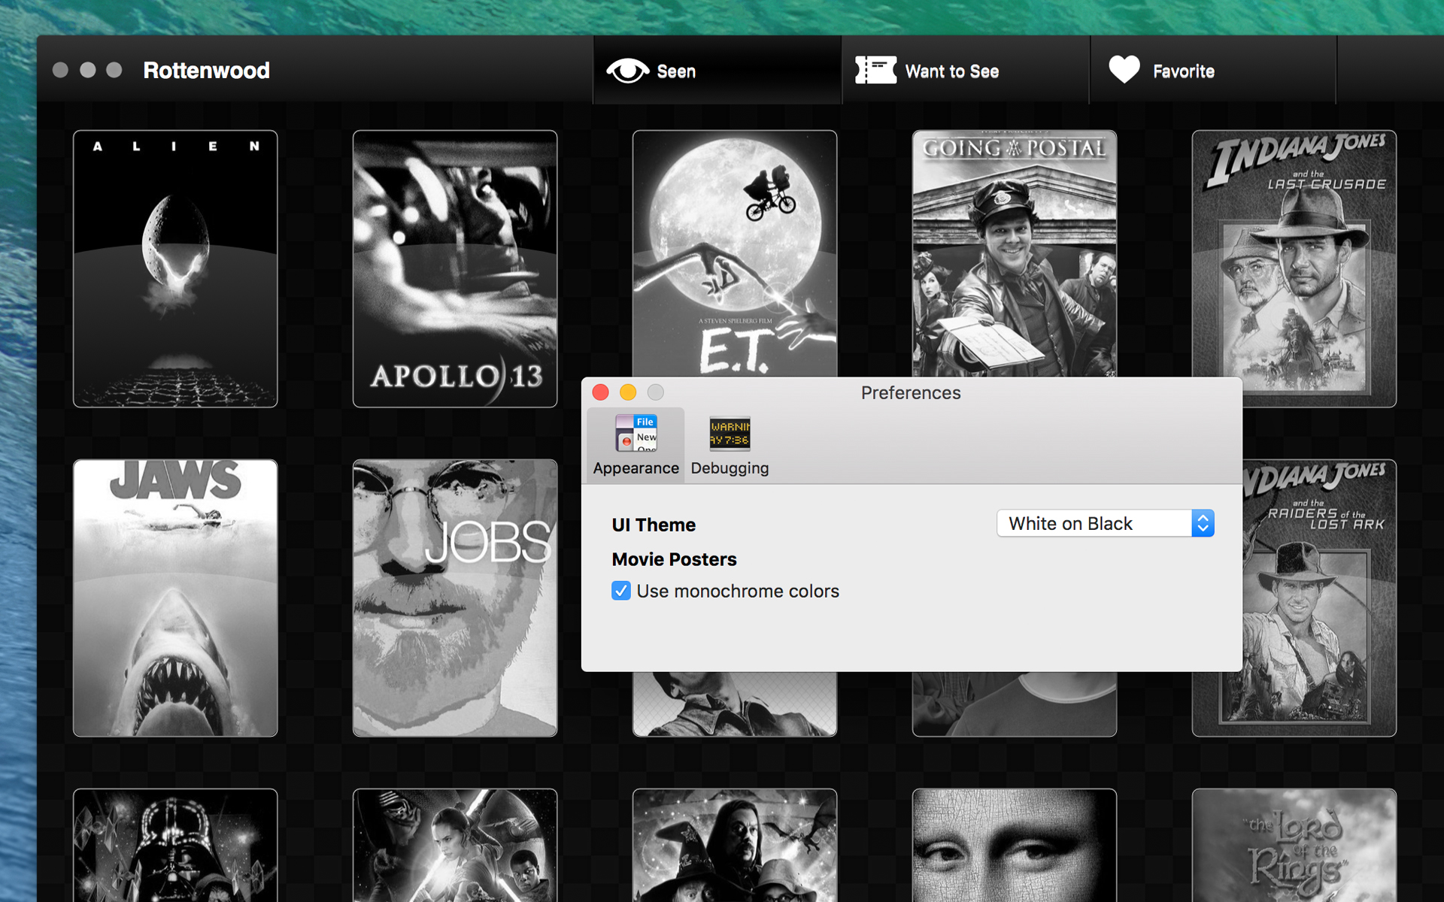Minimize the Preferences window
Image resolution: width=1444 pixels, height=902 pixels.
[x=628, y=392]
